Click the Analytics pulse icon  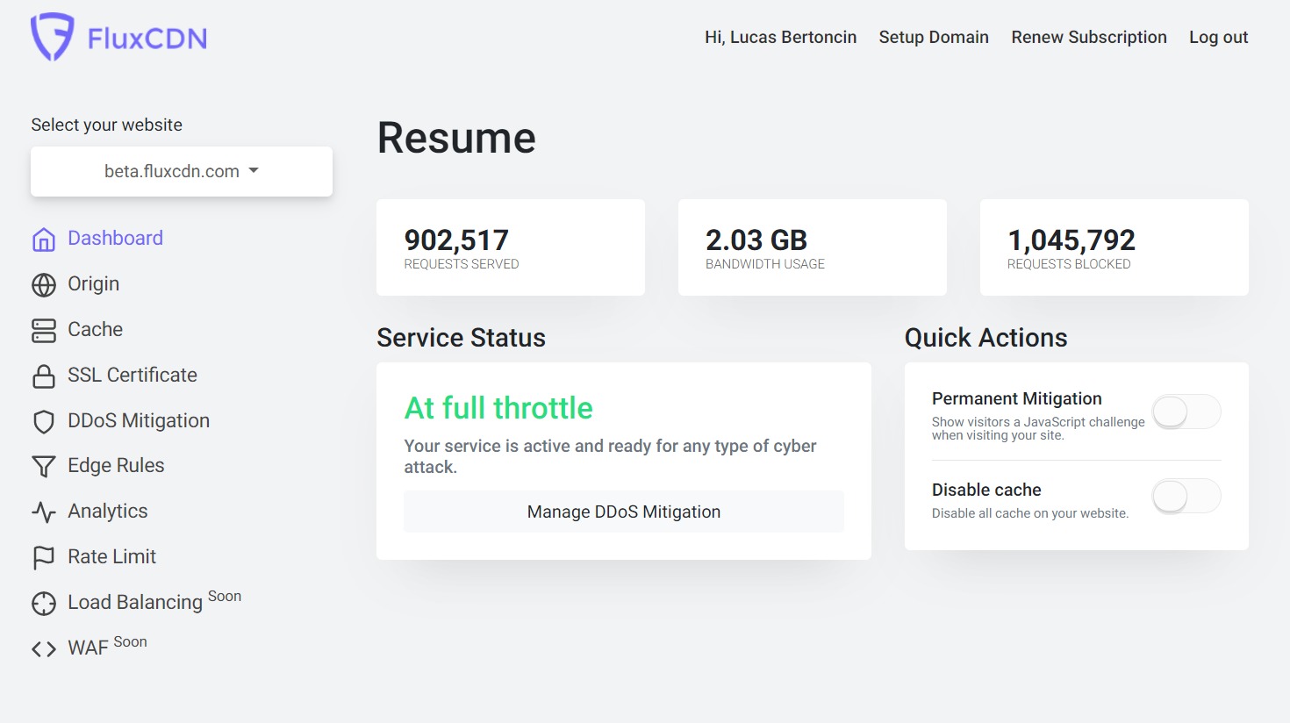tap(44, 512)
